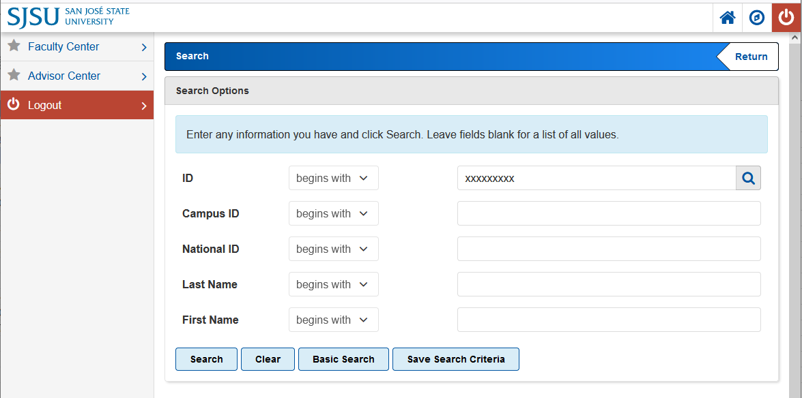Click the star icon beside Faculty Center

[13, 46]
